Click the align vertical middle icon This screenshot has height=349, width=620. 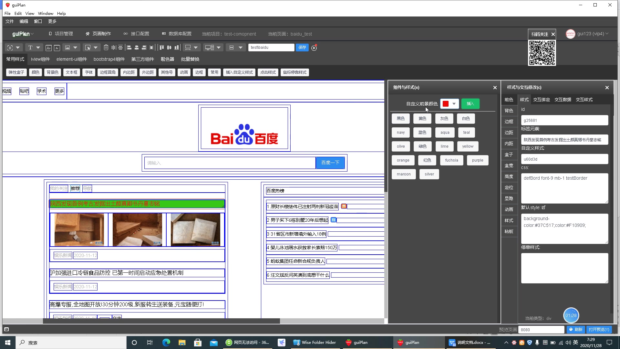click(169, 48)
